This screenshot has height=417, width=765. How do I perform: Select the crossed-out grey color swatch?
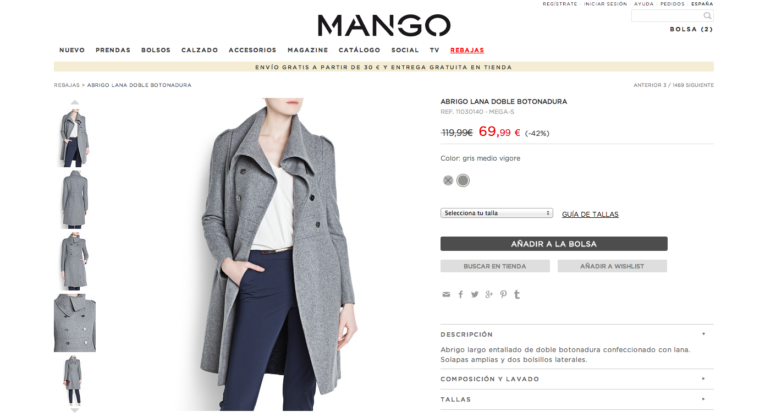click(x=448, y=180)
